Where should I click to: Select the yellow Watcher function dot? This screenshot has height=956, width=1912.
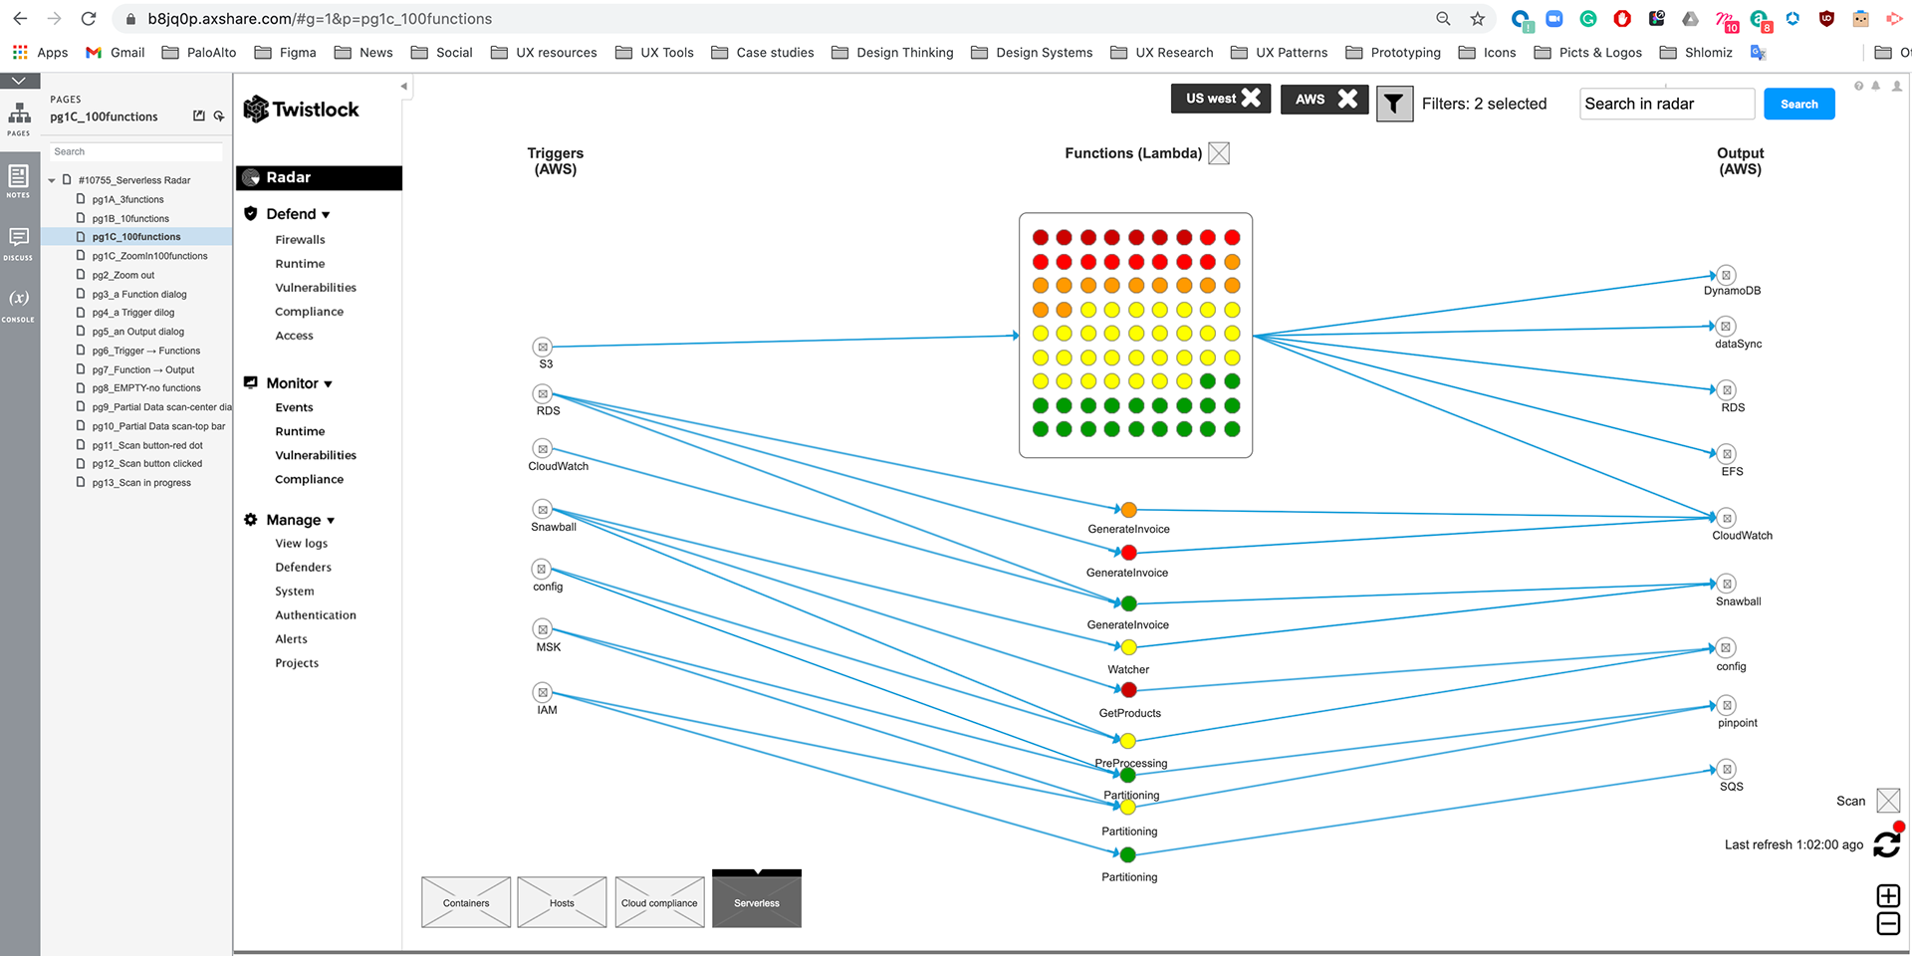click(x=1128, y=647)
